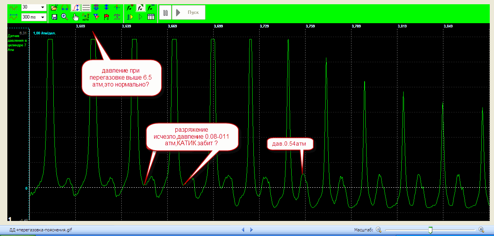The width and height of the screenshot is (494, 236).
Task: Zoom in using the Масштаб plus magnifier
Action: point(481,229)
